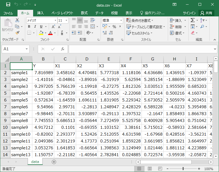Center text horizontally

click(80, 27)
